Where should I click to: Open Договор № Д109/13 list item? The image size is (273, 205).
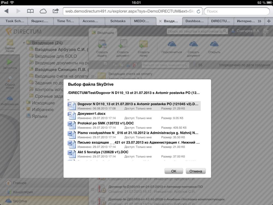point(156,187)
